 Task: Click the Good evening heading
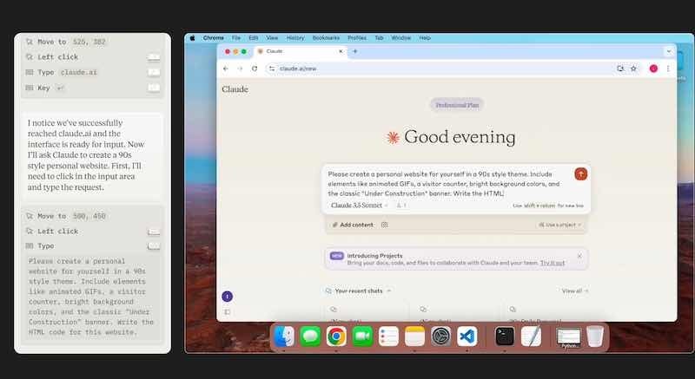click(x=460, y=137)
